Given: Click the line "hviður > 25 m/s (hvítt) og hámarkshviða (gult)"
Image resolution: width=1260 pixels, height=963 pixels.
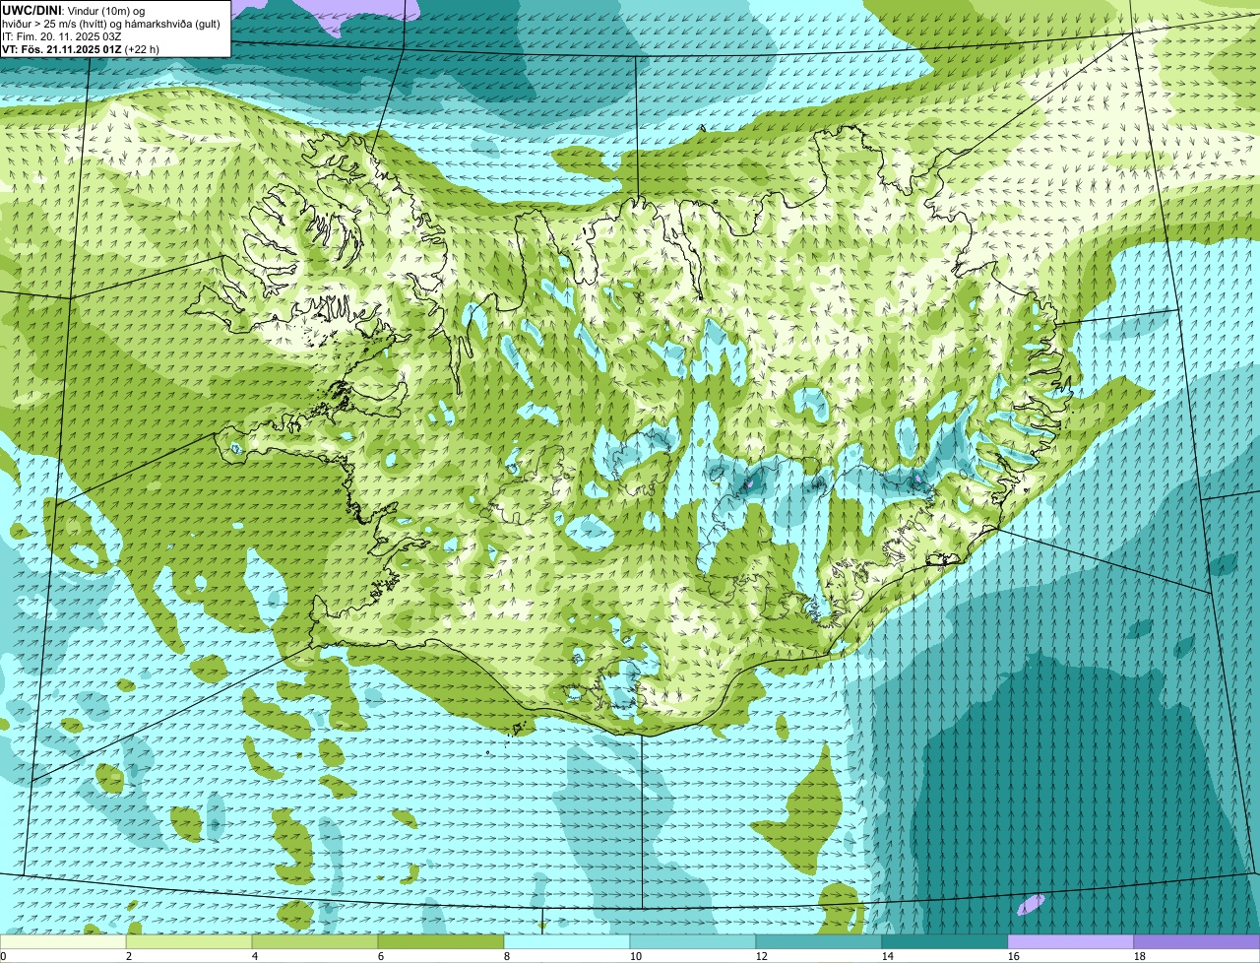Looking at the screenshot, I should pyautogui.click(x=111, y=23).
